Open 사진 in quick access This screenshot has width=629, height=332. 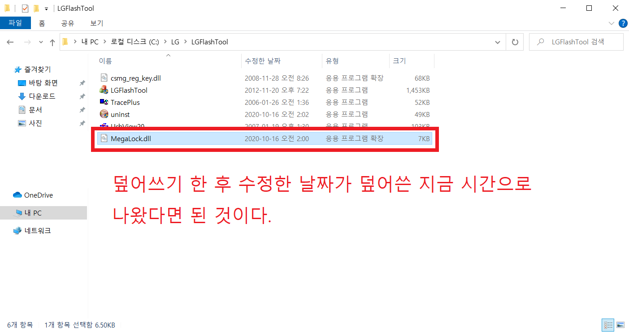(35, 123)
